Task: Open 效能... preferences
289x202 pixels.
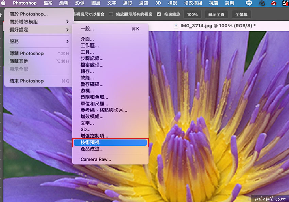Action: click(x=110, y=78)
